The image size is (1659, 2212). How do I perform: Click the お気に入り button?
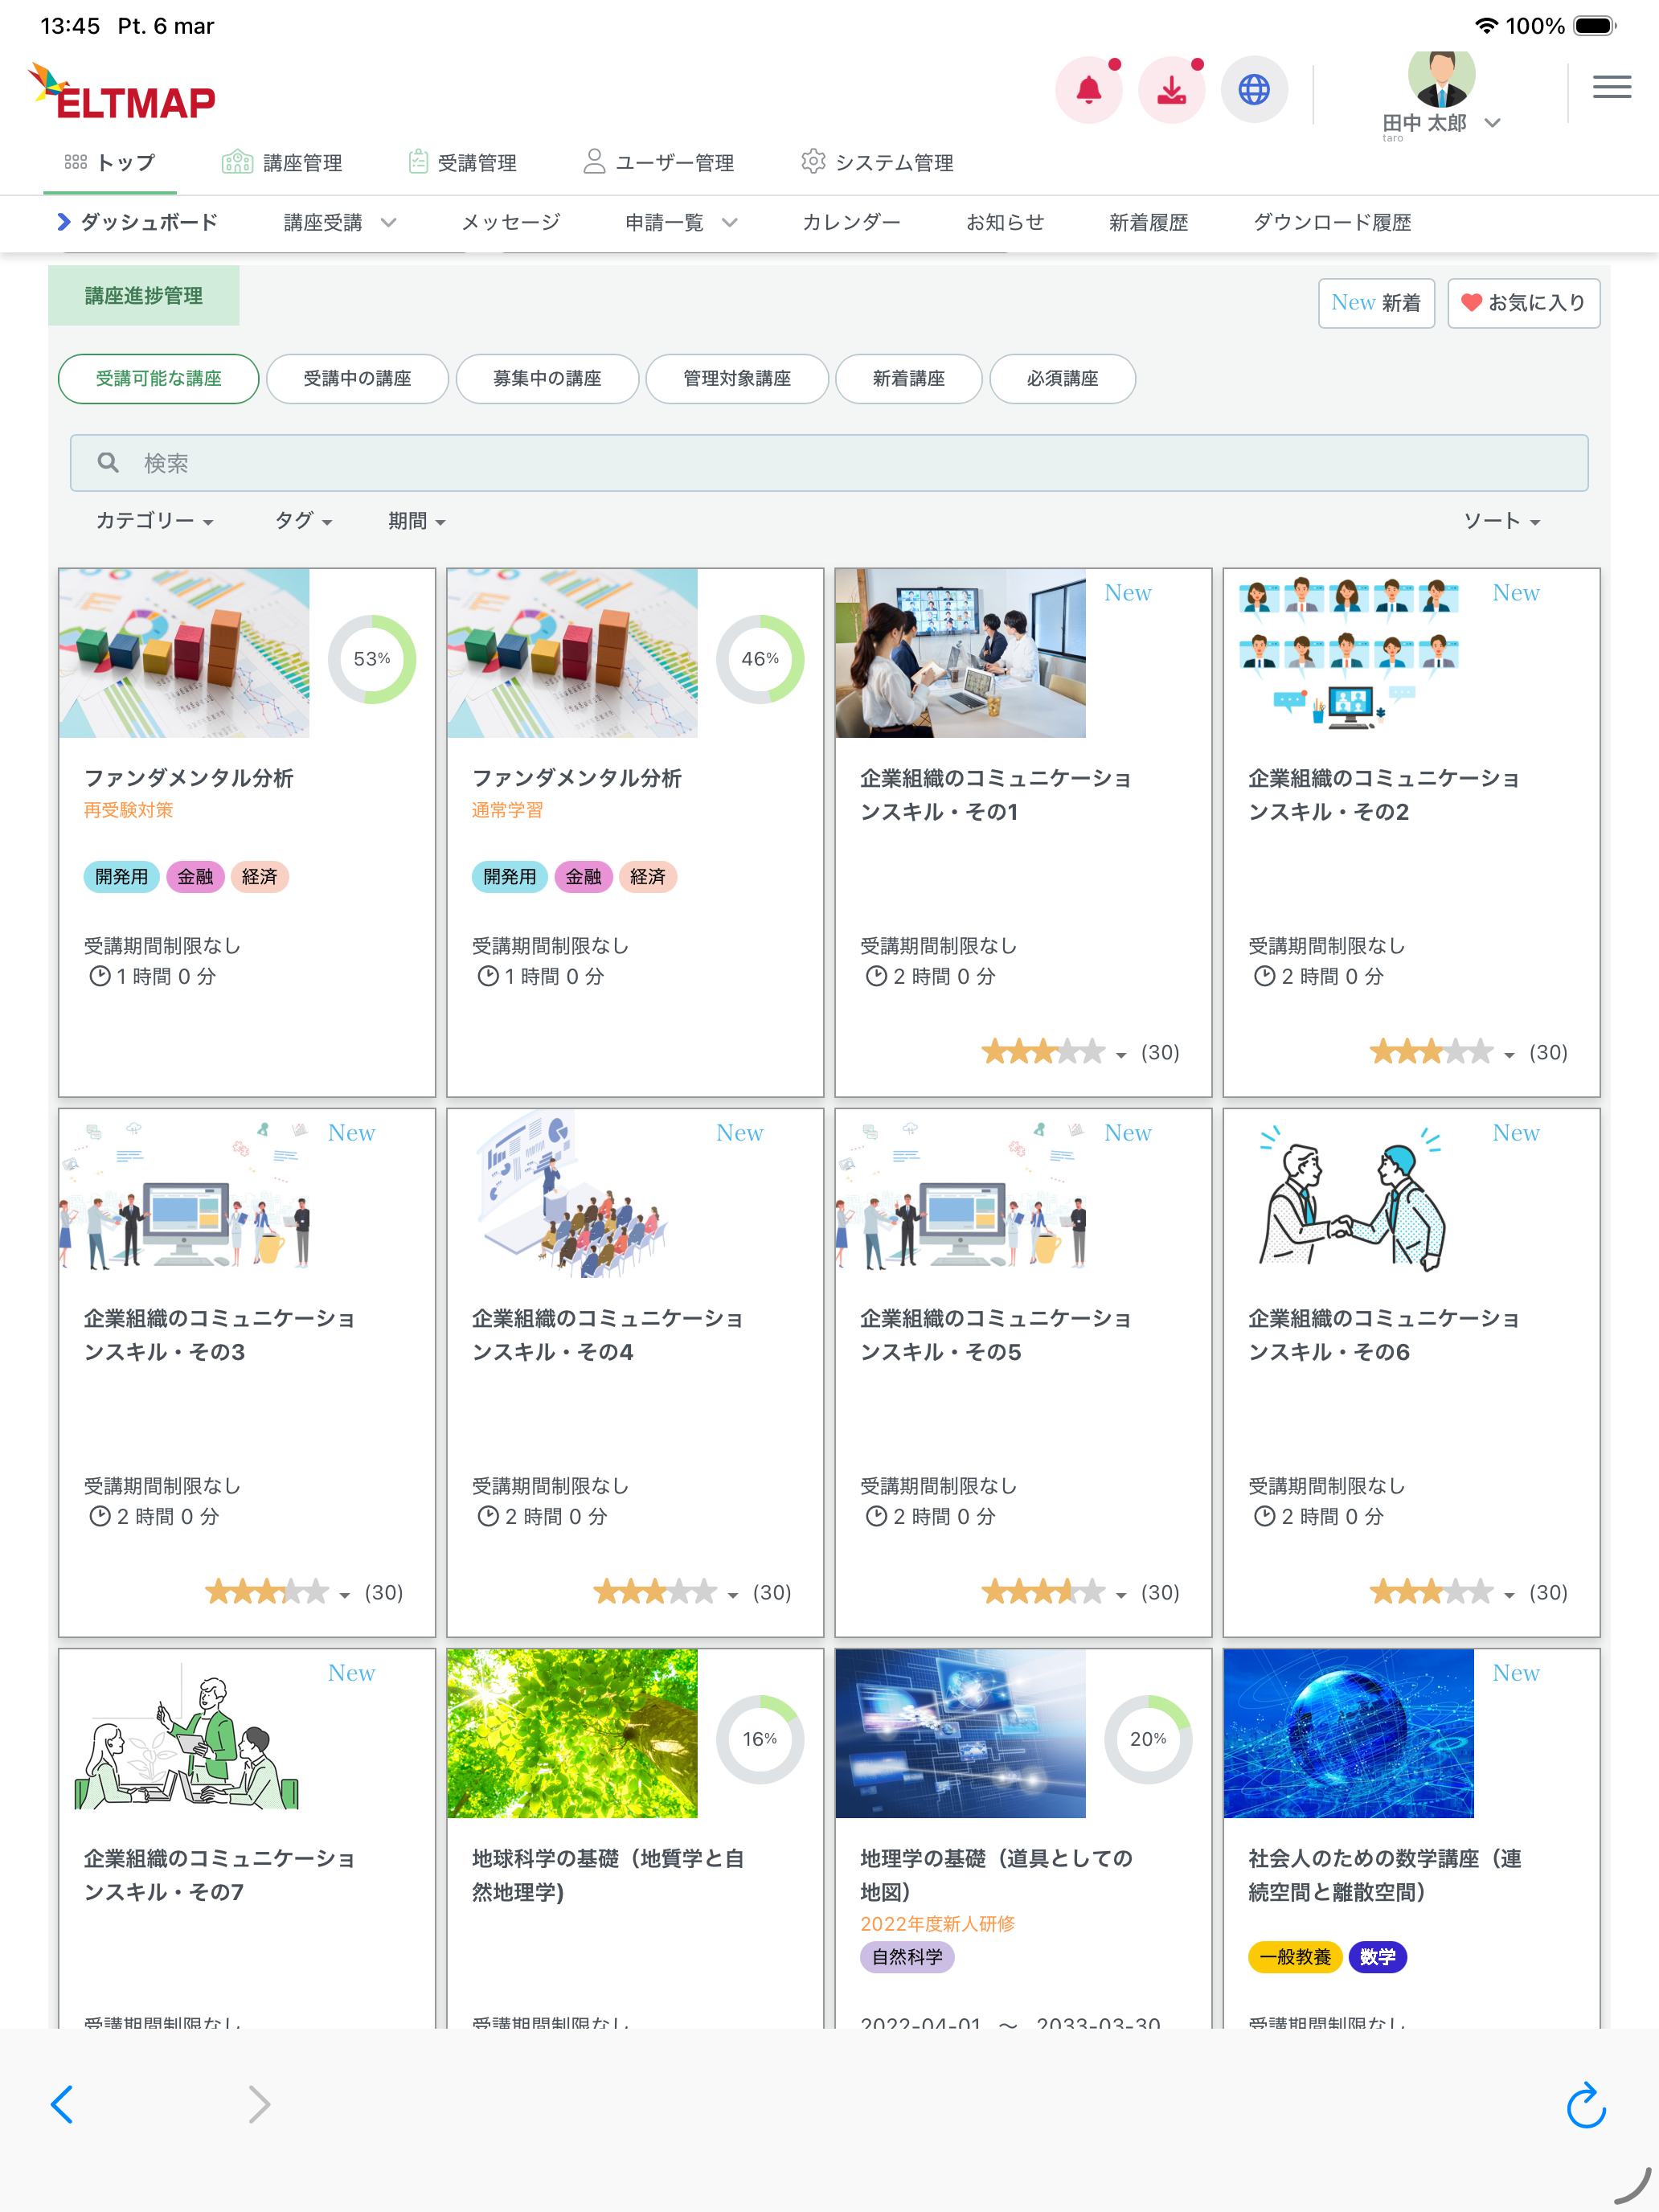coord(1523,302)
